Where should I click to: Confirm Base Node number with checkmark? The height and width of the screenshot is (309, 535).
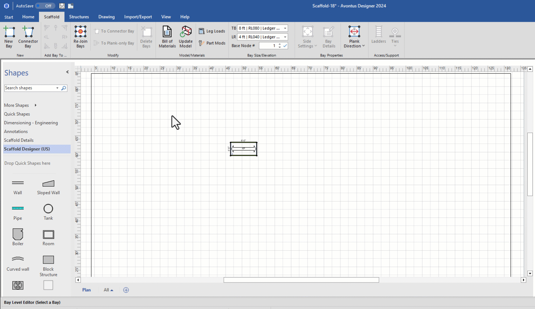click(285, 46)
